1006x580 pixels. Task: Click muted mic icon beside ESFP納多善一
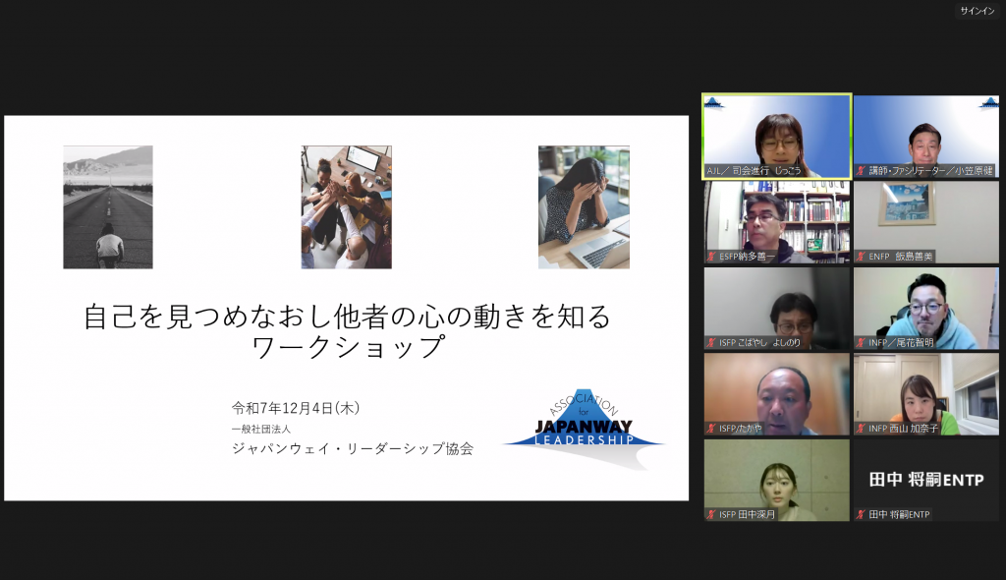[710, 256]
